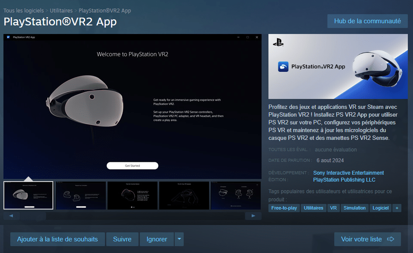Click the blue PS VR2 App icon in the banner
Screen dimensions: 413x253
[283, 67]
